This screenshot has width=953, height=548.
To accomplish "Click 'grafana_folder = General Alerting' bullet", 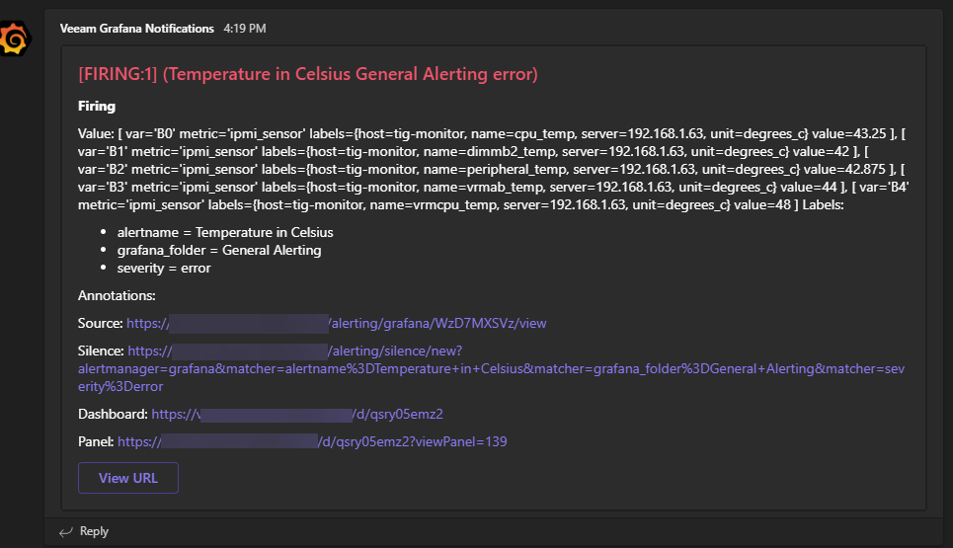I will pos(219,251).
